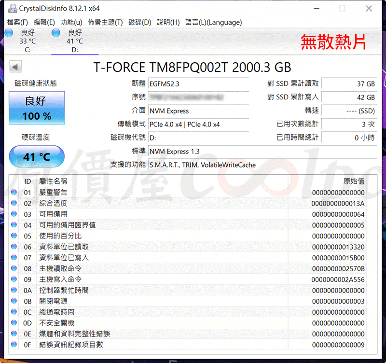Click status dot for 媒體和資料完整性錯誤 row
Viewport: 386px width, 363px height.
(14, 334)
